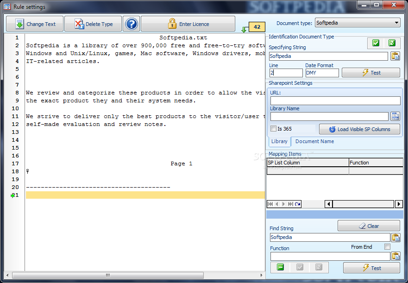This screenshot has width=408, height=283.
Task: Go to last record in mapping navigator
Action: pyautogui.click(x=290, y=204)
